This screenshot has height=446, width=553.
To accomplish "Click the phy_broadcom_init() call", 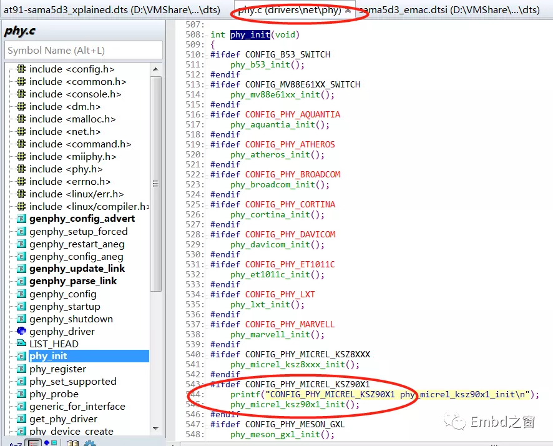I will tap(280, 184).
